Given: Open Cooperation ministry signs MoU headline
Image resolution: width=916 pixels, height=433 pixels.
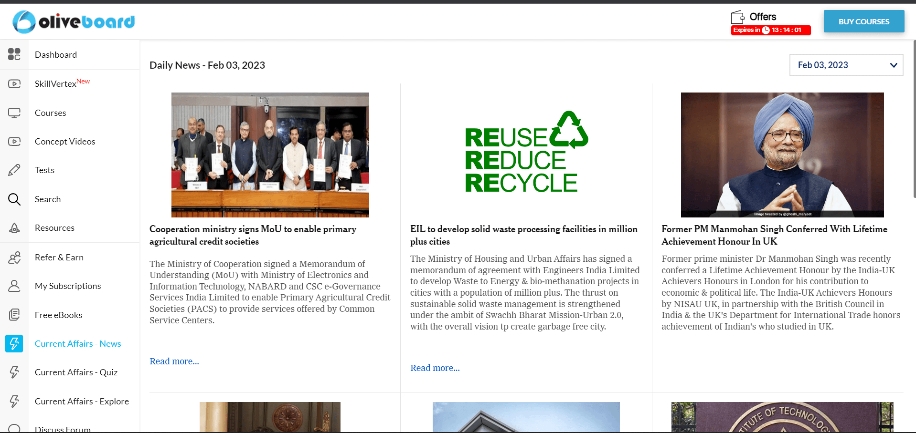Looking at the screenshot, I should coord(253,235).
